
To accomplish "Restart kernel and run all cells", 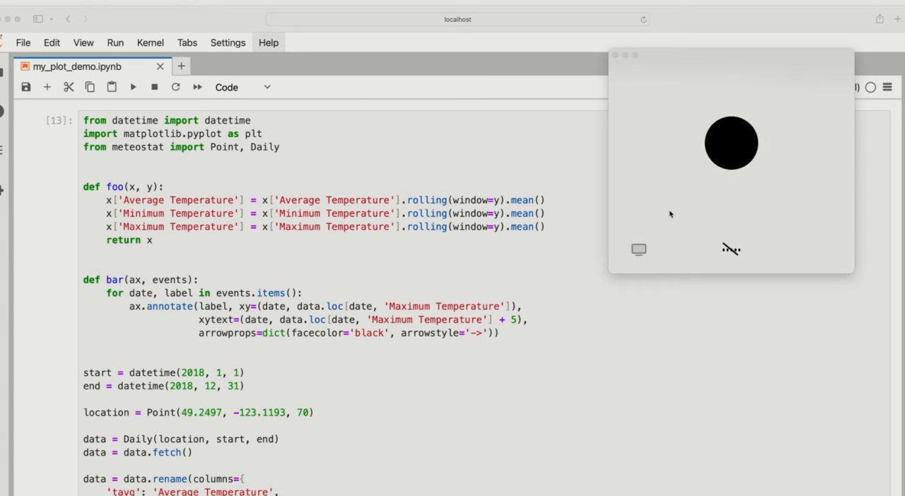I will pyautogui.click(x=197, y=87).
